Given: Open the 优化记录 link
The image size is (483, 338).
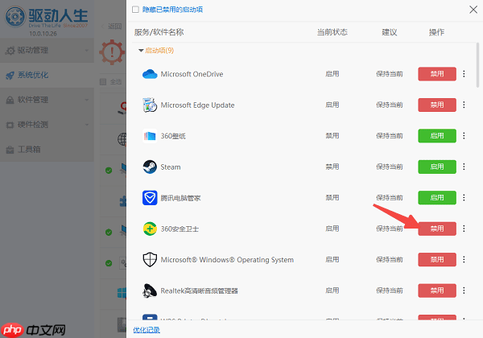Looking at the screenshot, I should click(x=147, y=330).
